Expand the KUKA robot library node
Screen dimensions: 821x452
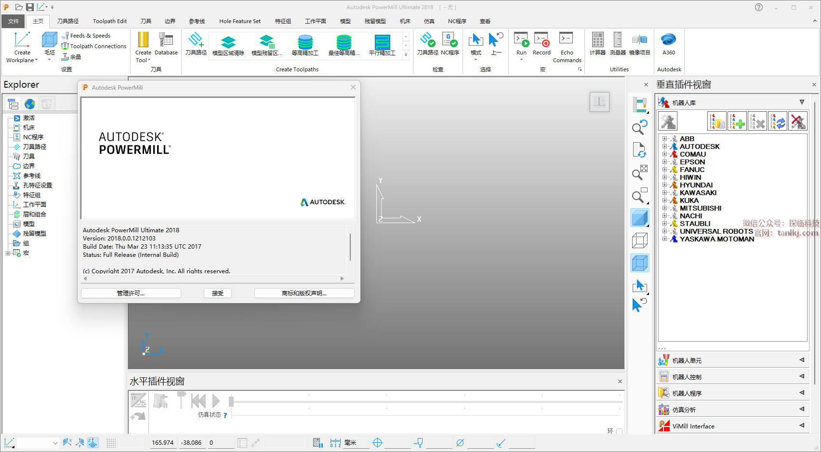pyautogui.click(x=664, y=200)
